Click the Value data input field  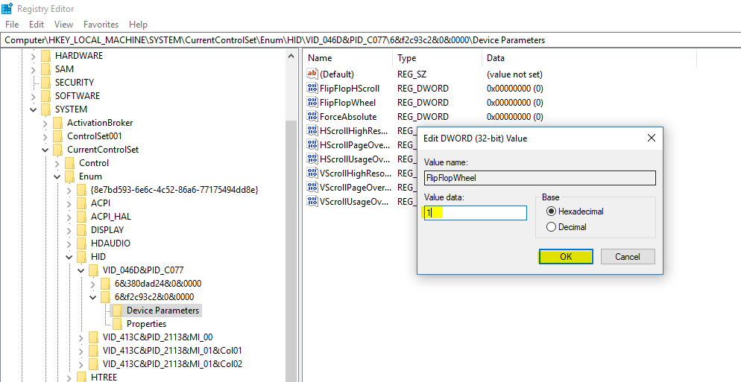click(x=475, y=213)
